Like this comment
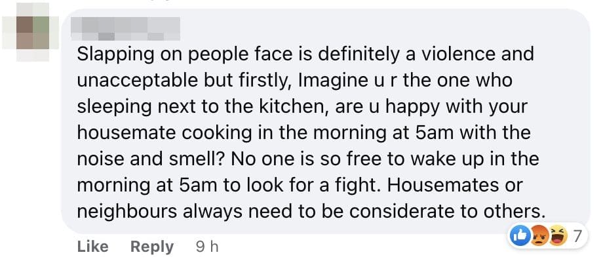This screenshot has width=603, height=261. coord(92,247)
